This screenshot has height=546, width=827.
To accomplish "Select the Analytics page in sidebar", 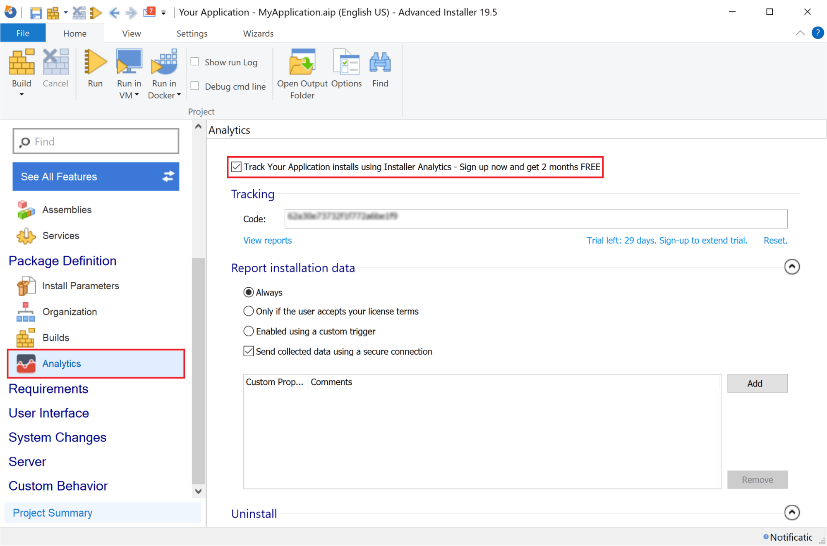I will [x=96, y=364].
